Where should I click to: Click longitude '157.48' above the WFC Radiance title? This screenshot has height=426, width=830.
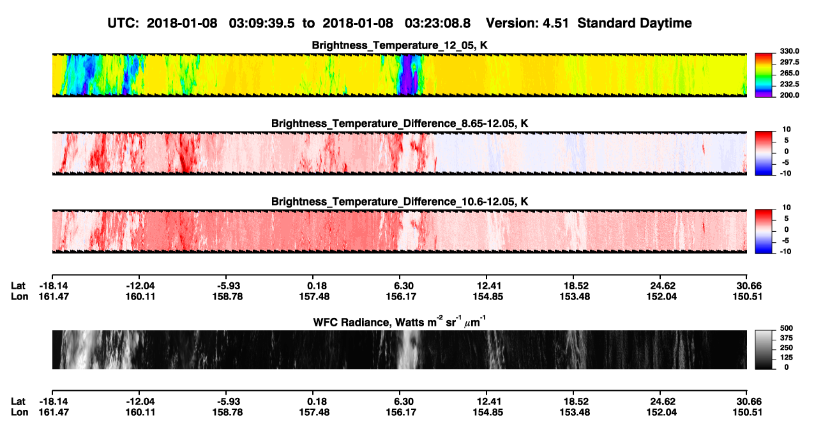tap(314, 296)
